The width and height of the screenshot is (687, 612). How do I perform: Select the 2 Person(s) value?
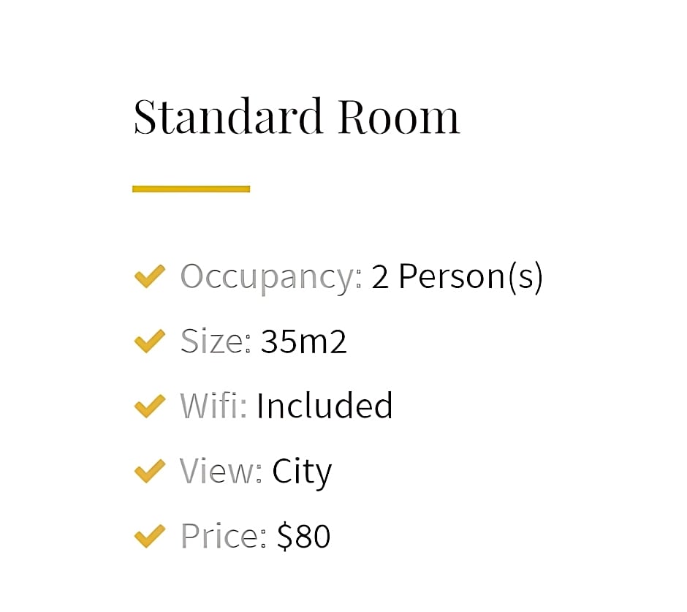pyautogui.click(x=457, y=277)
